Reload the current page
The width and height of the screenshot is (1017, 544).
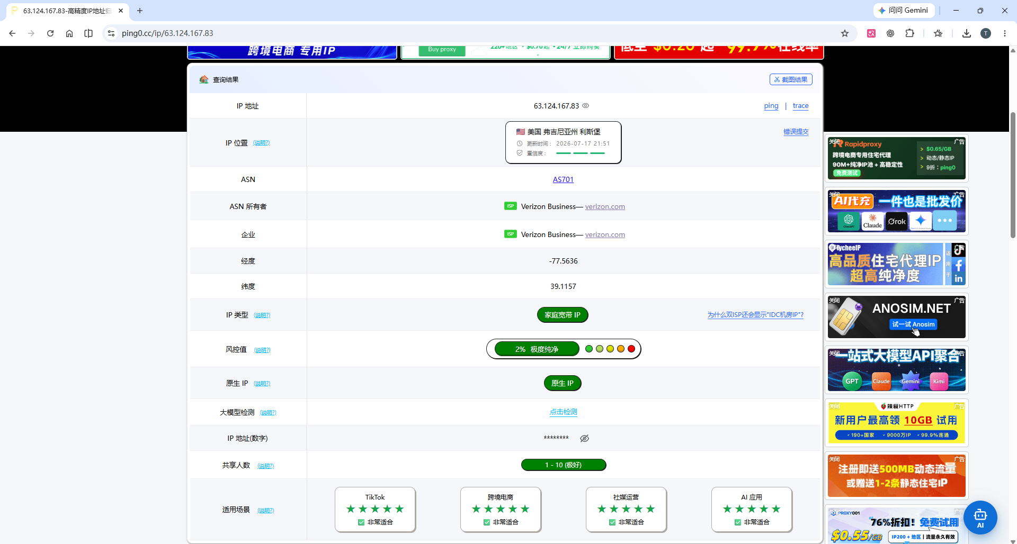point(50,33)
